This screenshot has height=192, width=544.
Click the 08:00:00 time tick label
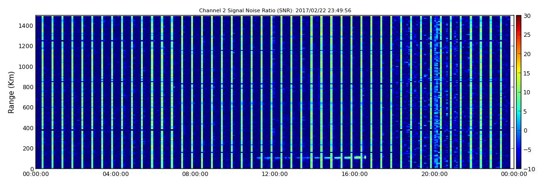[195, 174]
